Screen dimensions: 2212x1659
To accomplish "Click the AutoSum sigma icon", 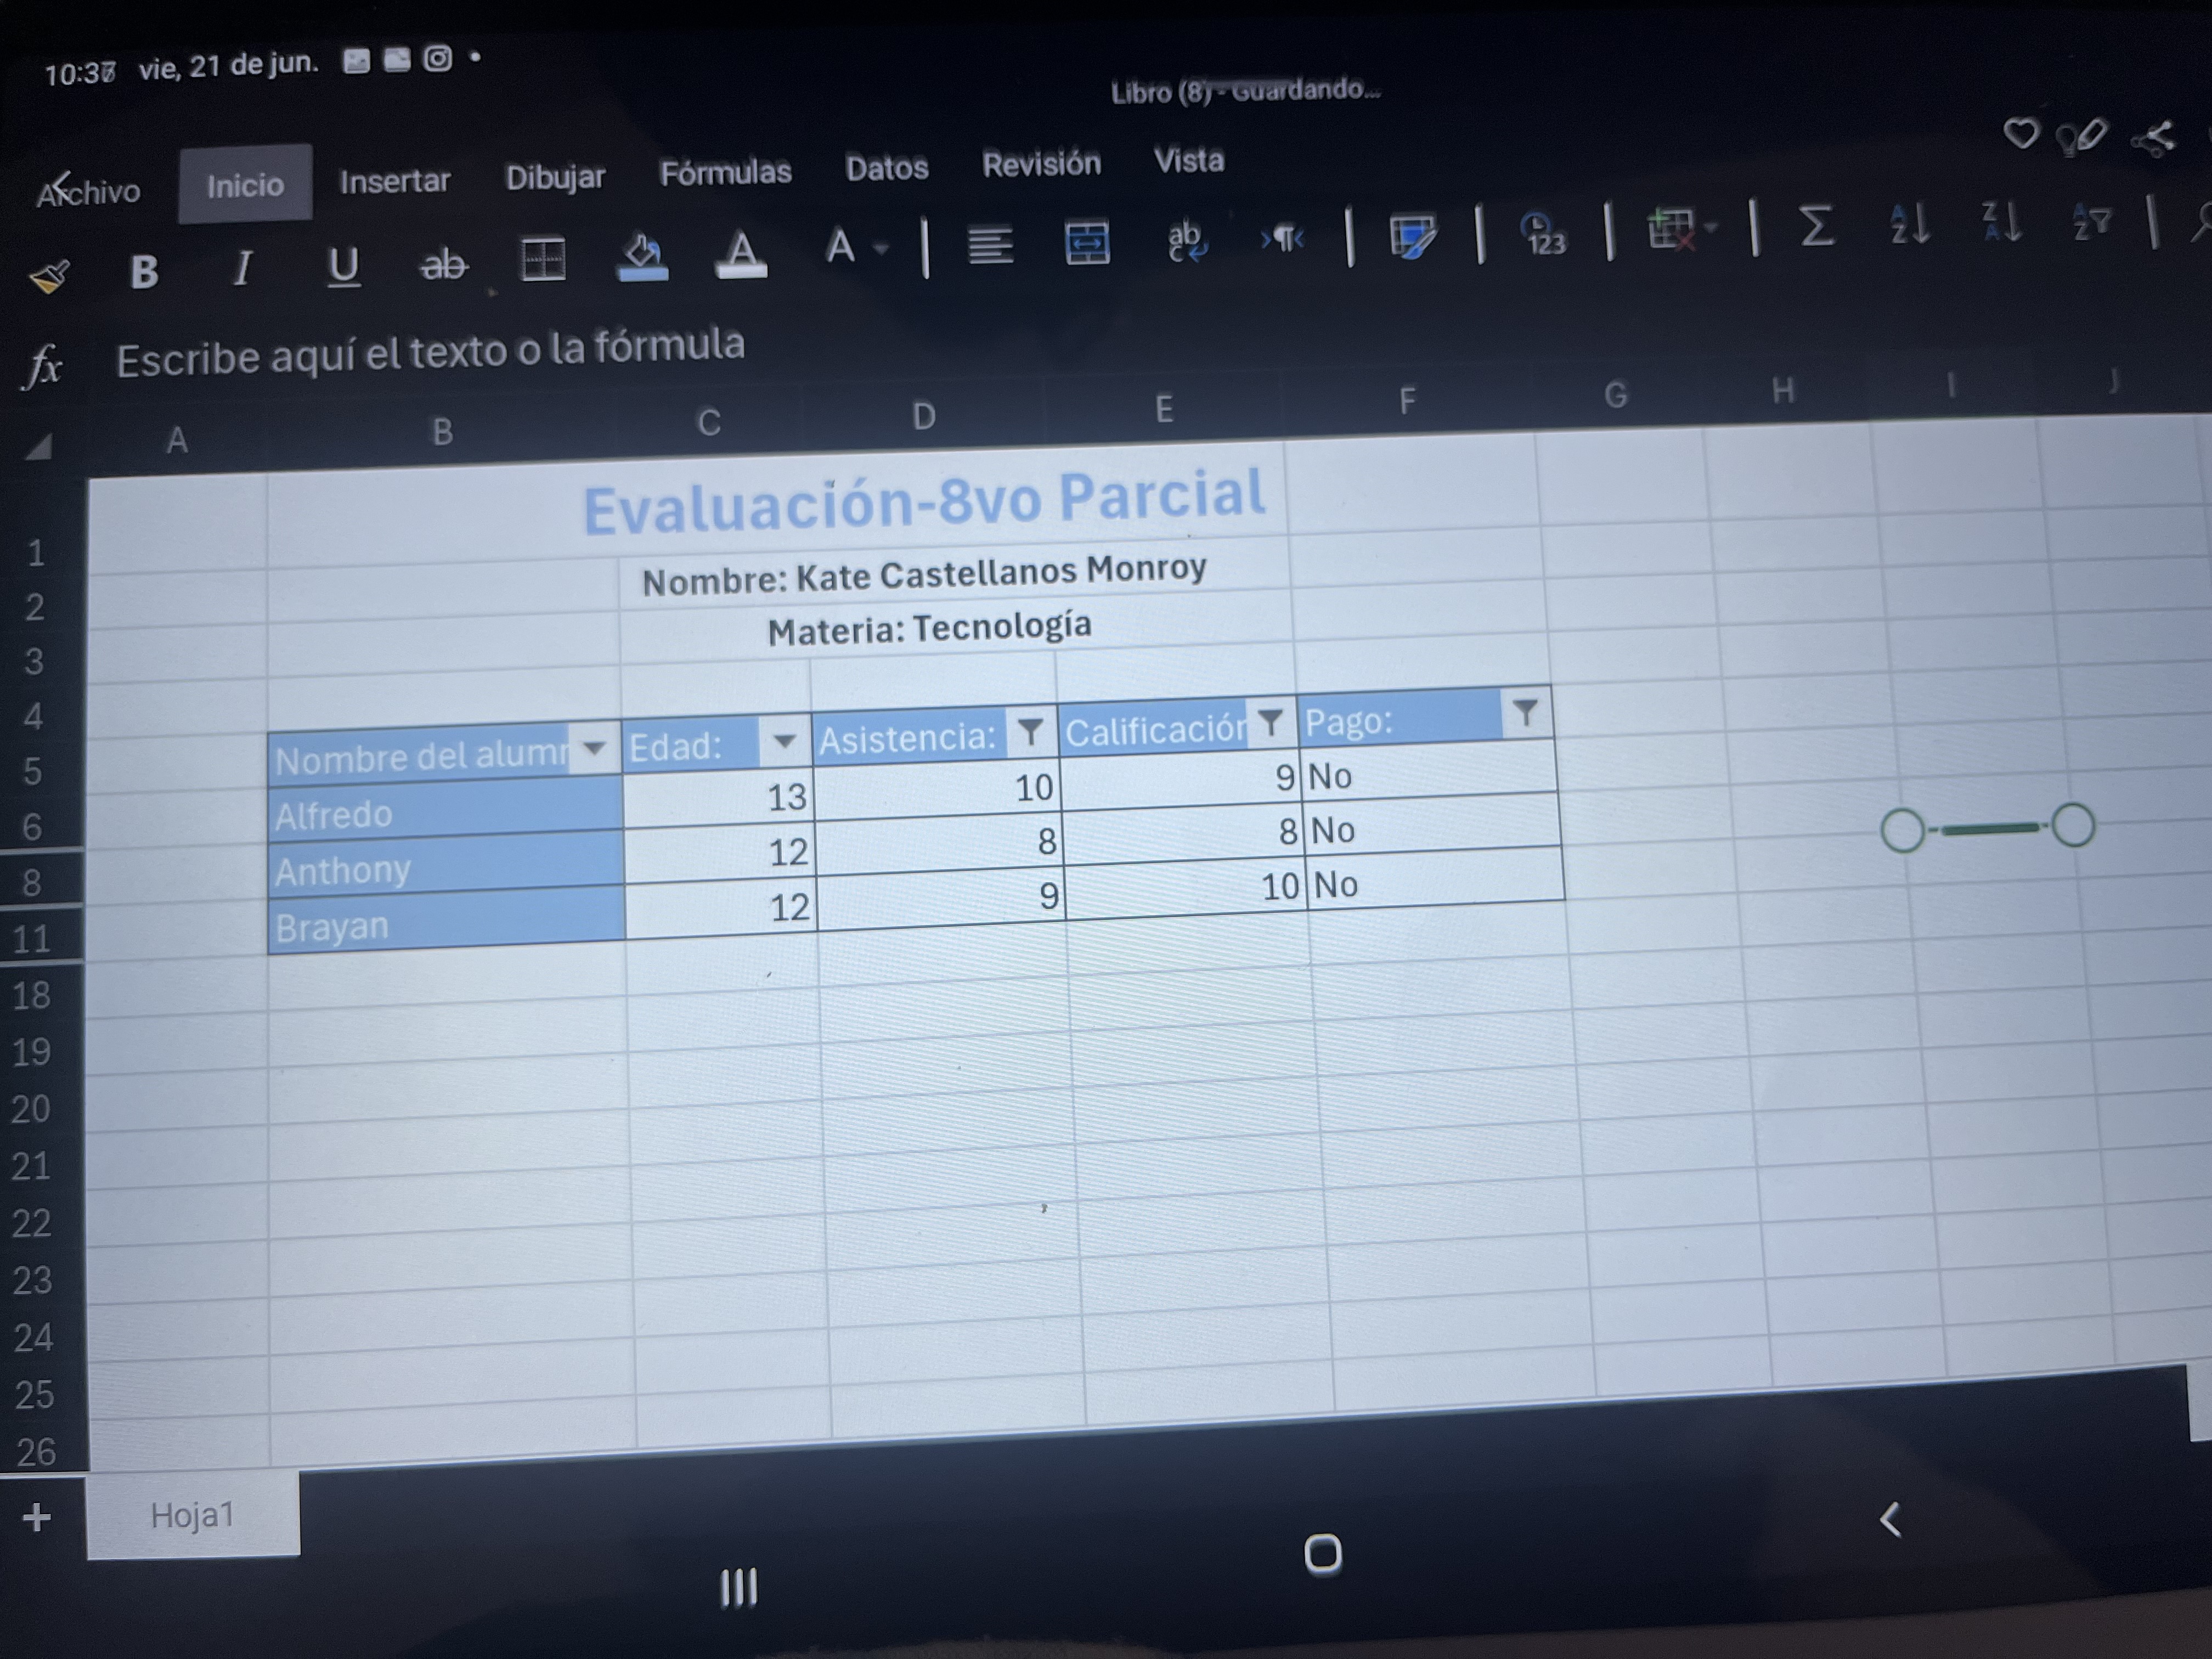I will point(1816,226).
